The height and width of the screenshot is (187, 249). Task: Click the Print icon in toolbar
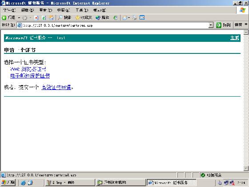point(134,18)
